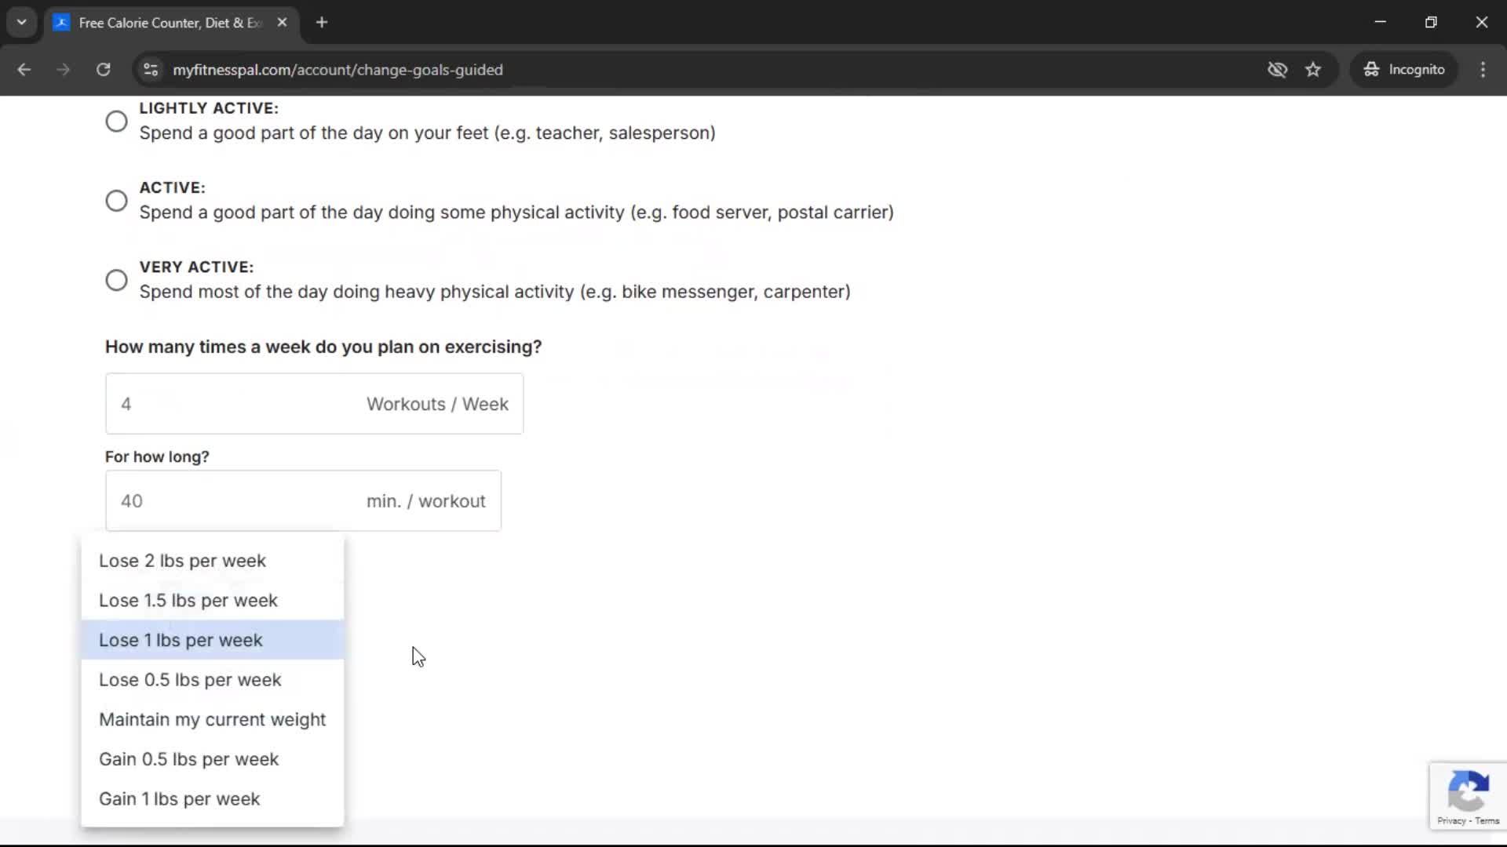Restore down the browser window

point(1431,23)
